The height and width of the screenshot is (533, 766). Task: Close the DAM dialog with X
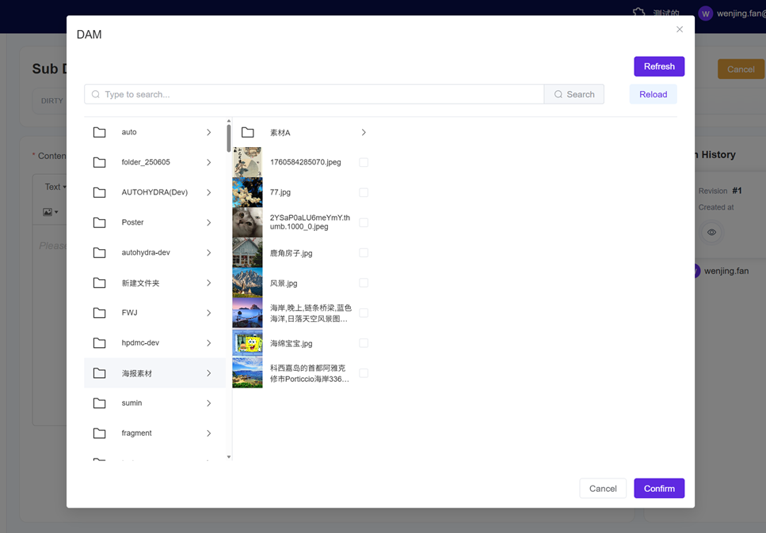click(x=679, y=29)
